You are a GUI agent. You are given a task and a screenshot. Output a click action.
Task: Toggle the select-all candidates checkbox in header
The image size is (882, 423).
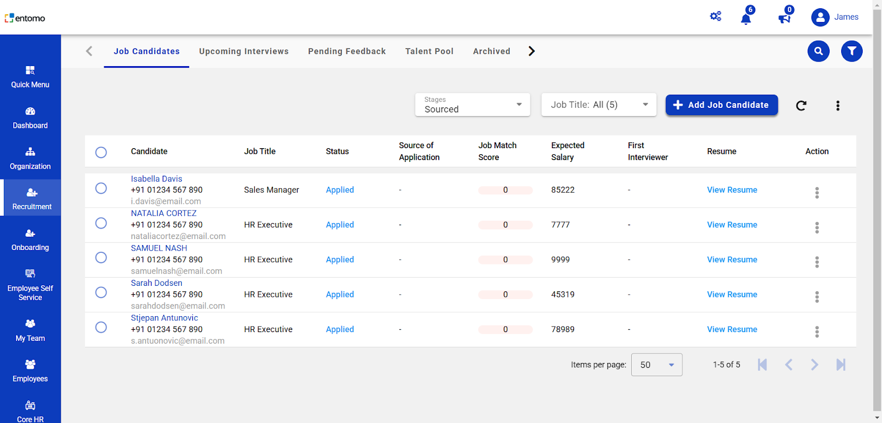click(101, 153)
